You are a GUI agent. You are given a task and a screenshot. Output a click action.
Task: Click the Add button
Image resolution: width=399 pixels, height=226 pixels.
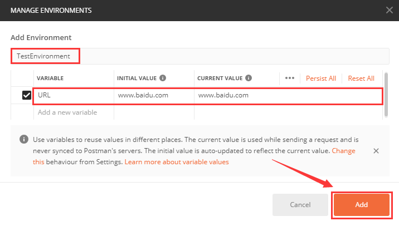coord(362,205)
